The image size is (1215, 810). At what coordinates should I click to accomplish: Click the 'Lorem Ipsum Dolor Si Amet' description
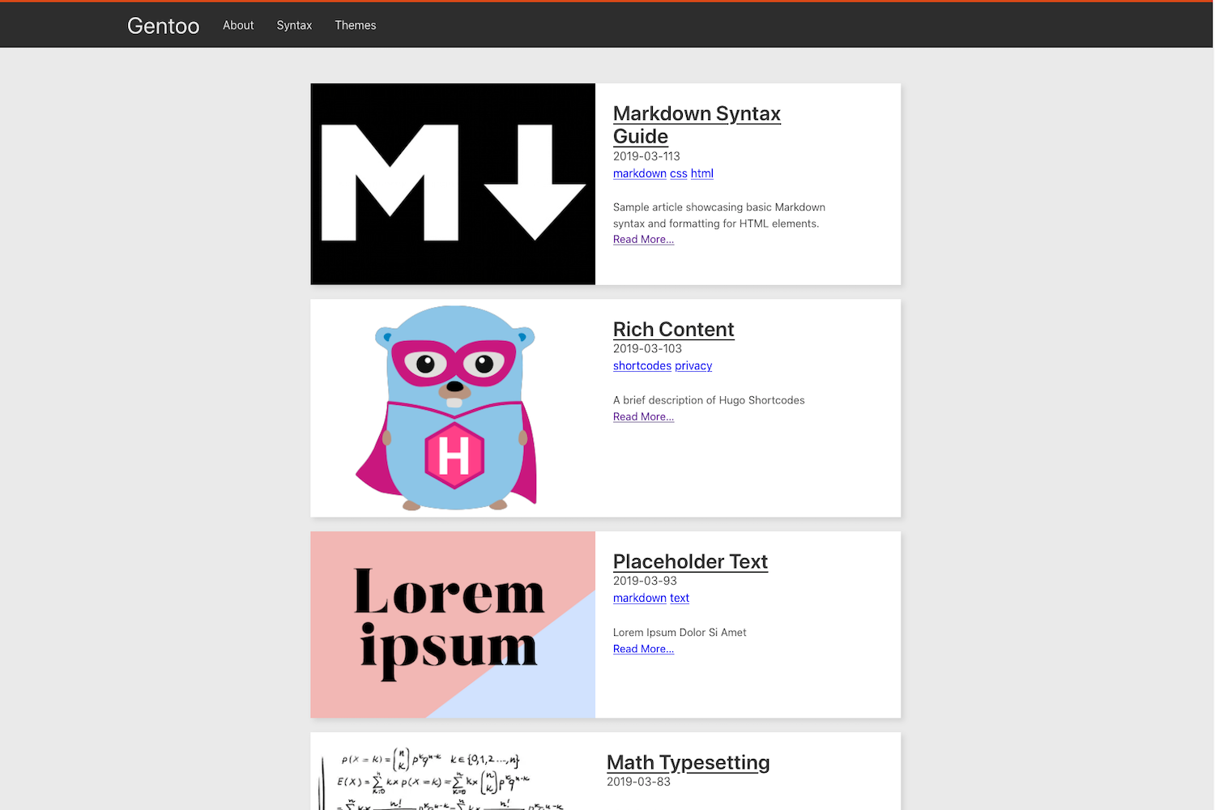tap(680, 633)
